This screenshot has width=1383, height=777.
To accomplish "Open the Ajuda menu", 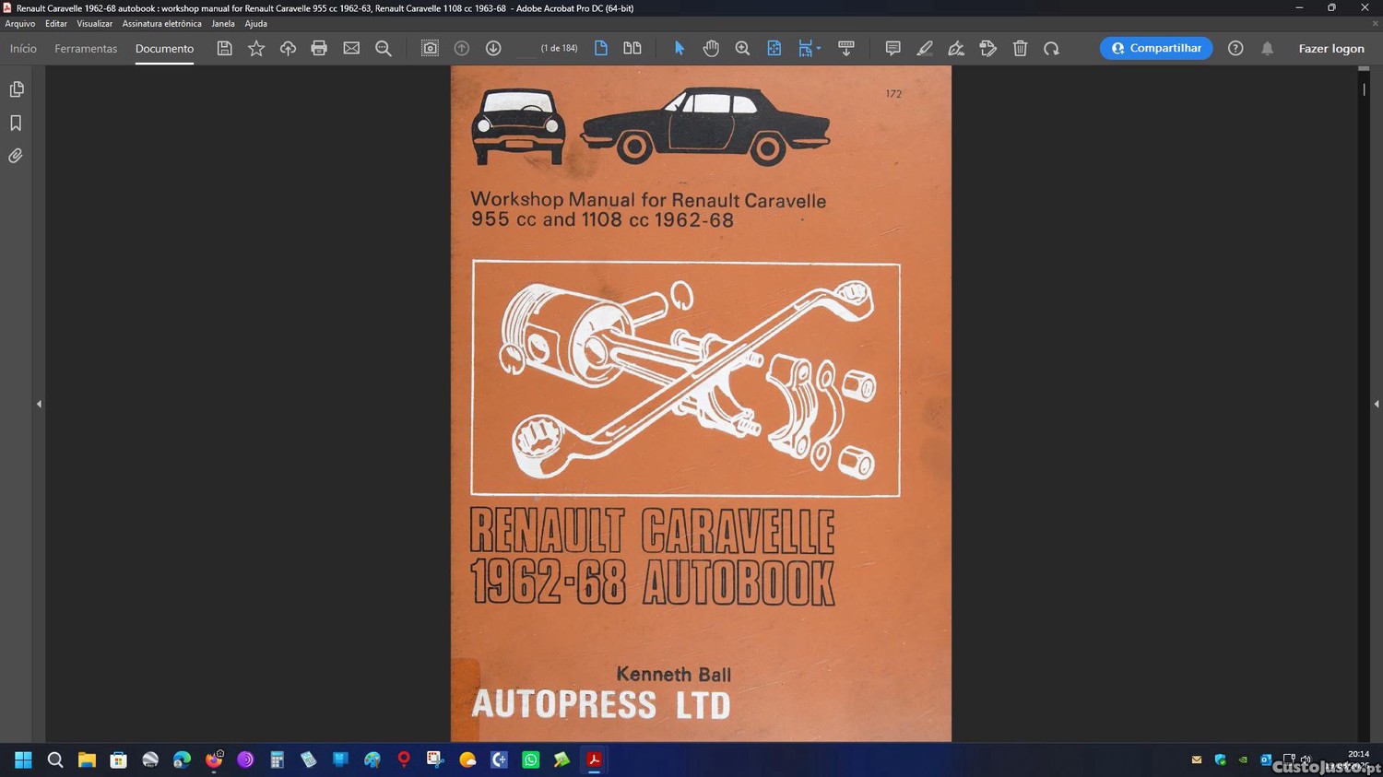I will pos(255,24).
